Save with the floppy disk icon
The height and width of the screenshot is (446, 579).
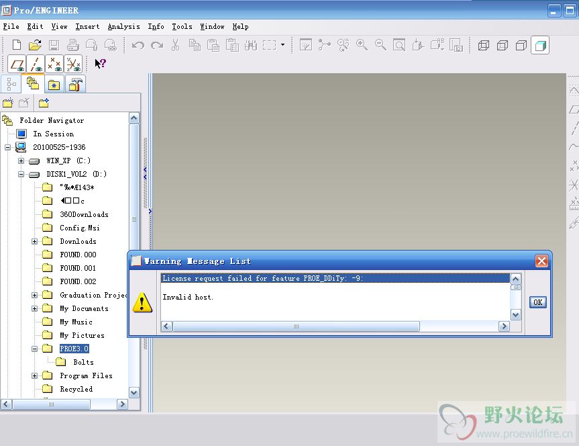pyautogui.click(x=54, y=45)
